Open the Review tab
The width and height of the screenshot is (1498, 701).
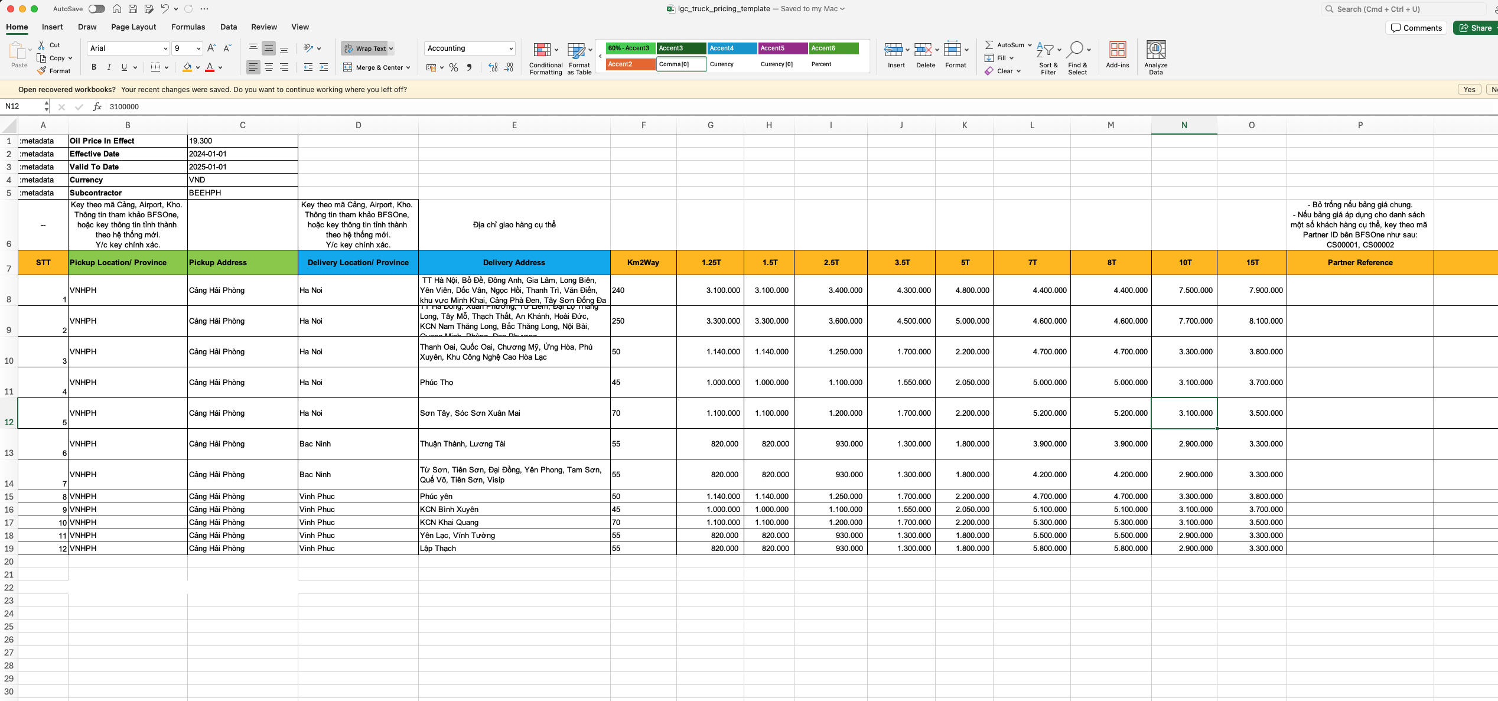[x=264, y=27]
